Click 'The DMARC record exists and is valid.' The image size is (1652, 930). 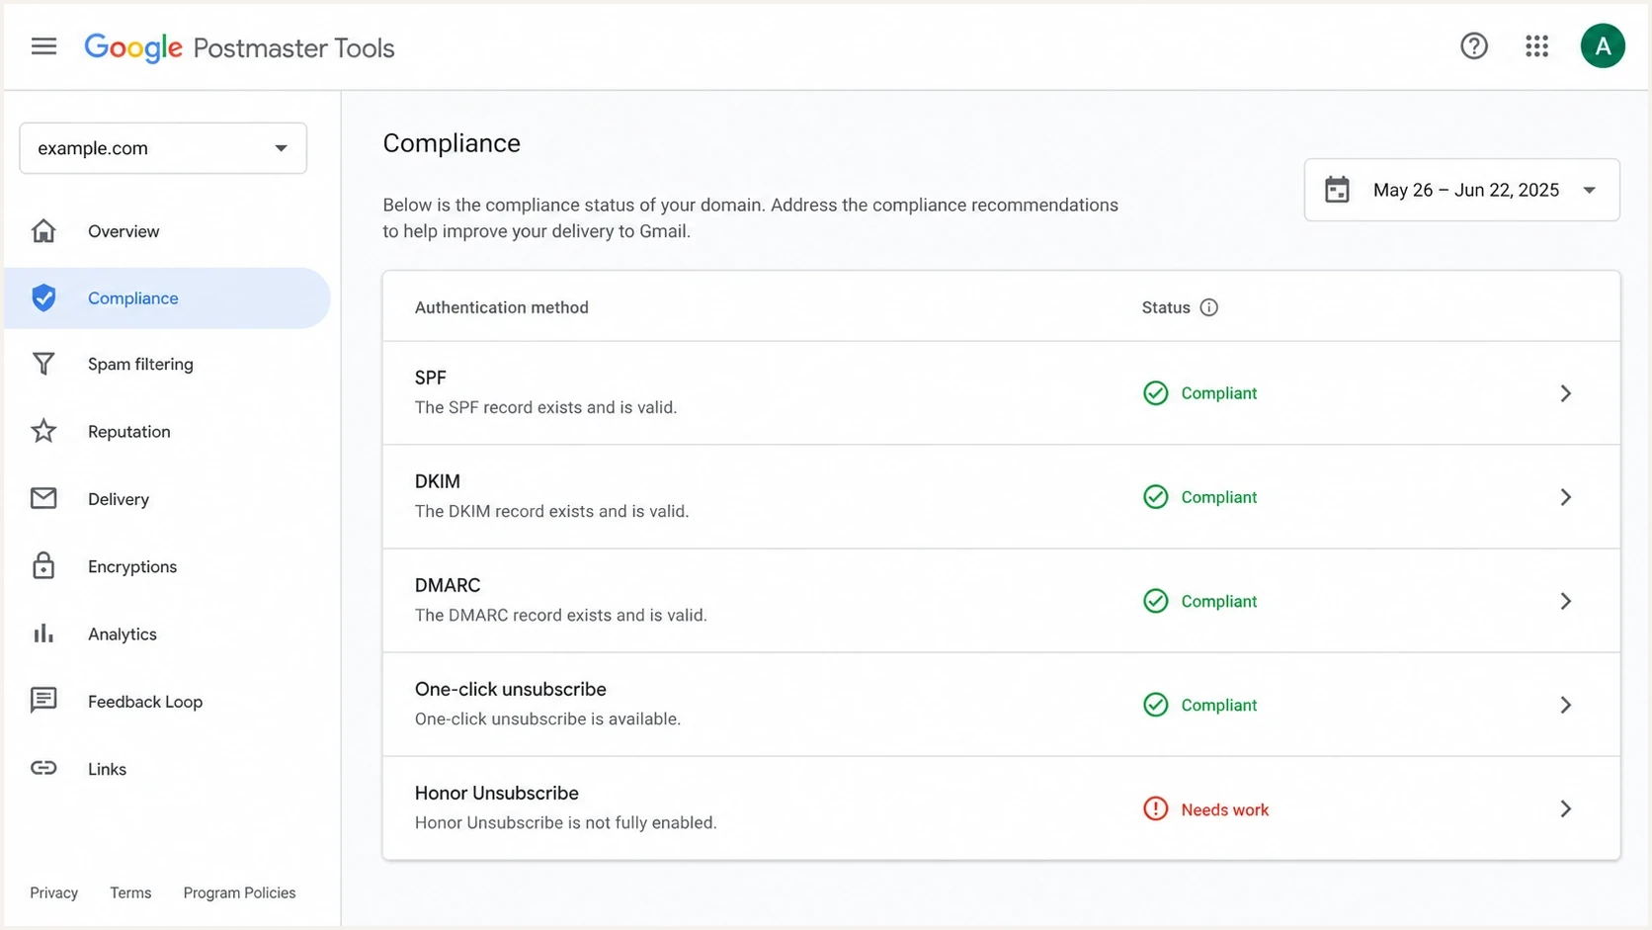pyautogui.click(x=561, y=615)
